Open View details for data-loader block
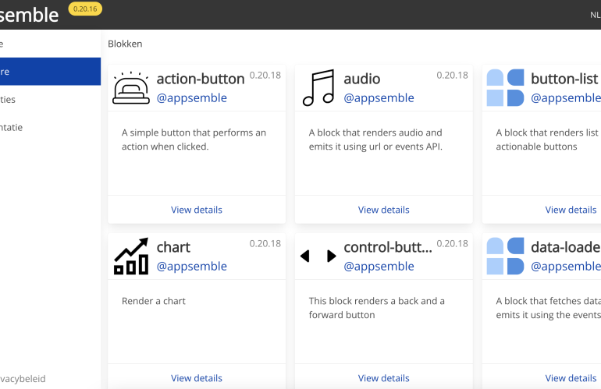The width and height of the screenshot is (601, 389). tap(571, 378)
